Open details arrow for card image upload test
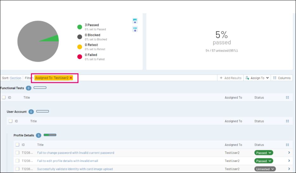296x173 pixels. [x=289, y=169]
